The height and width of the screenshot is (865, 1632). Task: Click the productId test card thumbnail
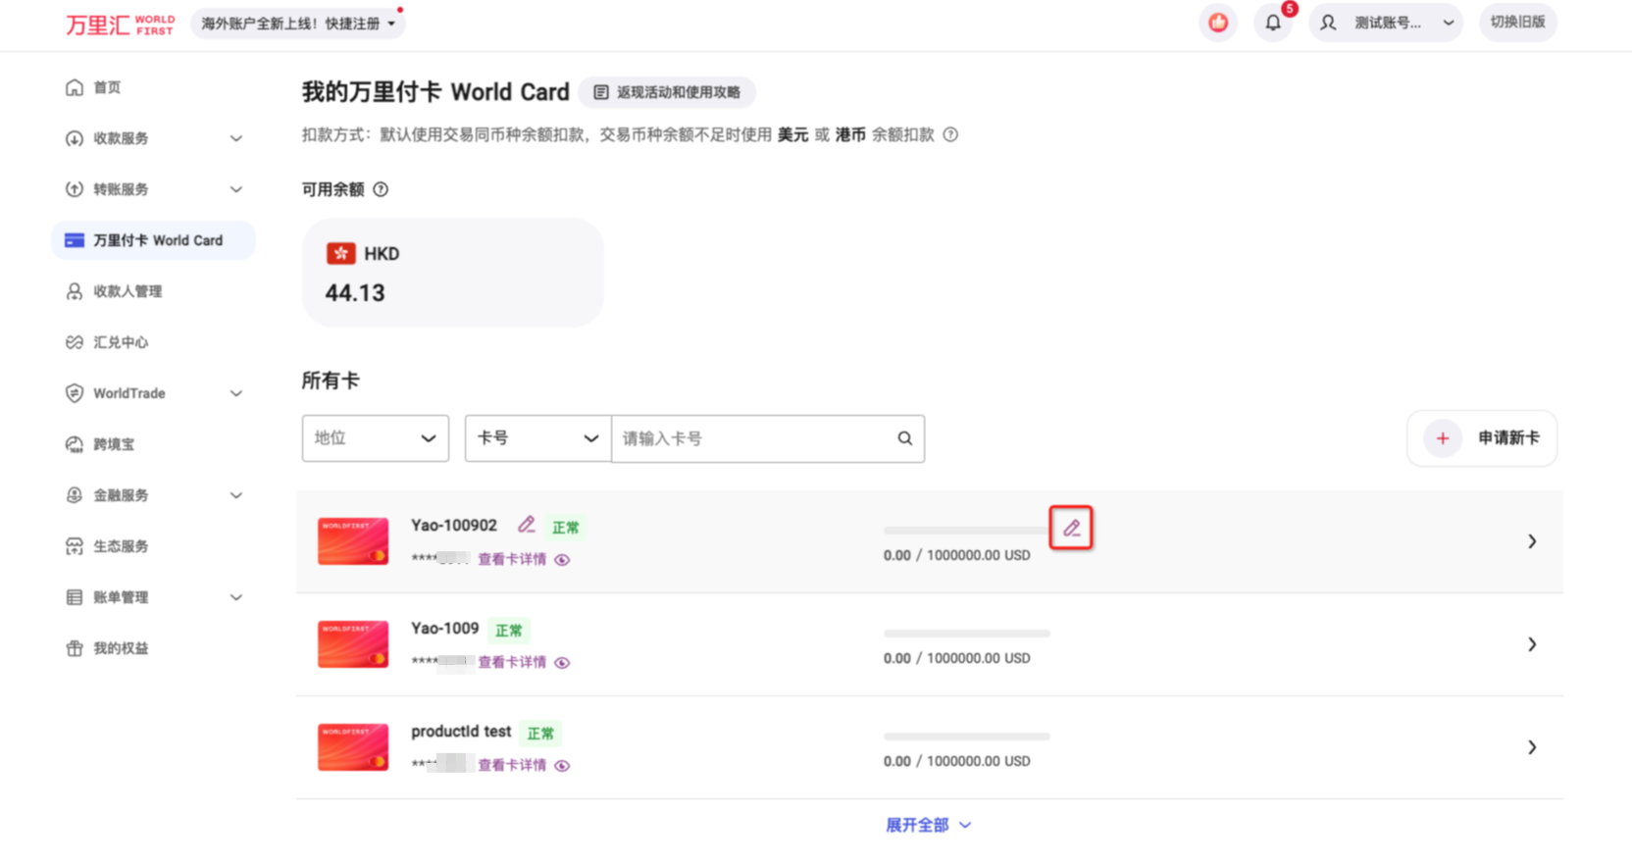click(353, 747)
